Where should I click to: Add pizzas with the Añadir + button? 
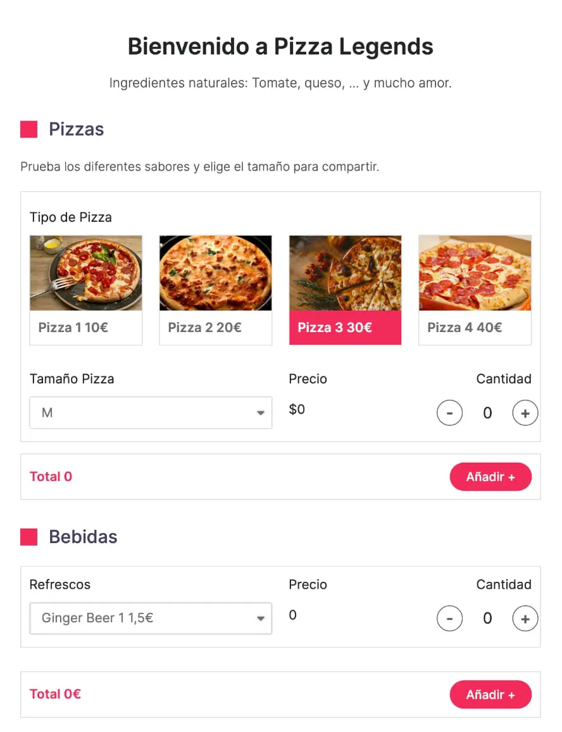pyautogui.click(x=490, y=477)
